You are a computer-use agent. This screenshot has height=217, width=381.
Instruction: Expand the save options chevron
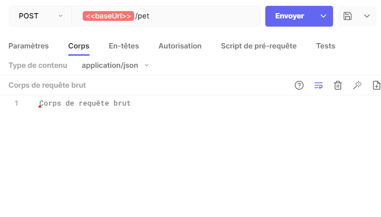(367, 16)
